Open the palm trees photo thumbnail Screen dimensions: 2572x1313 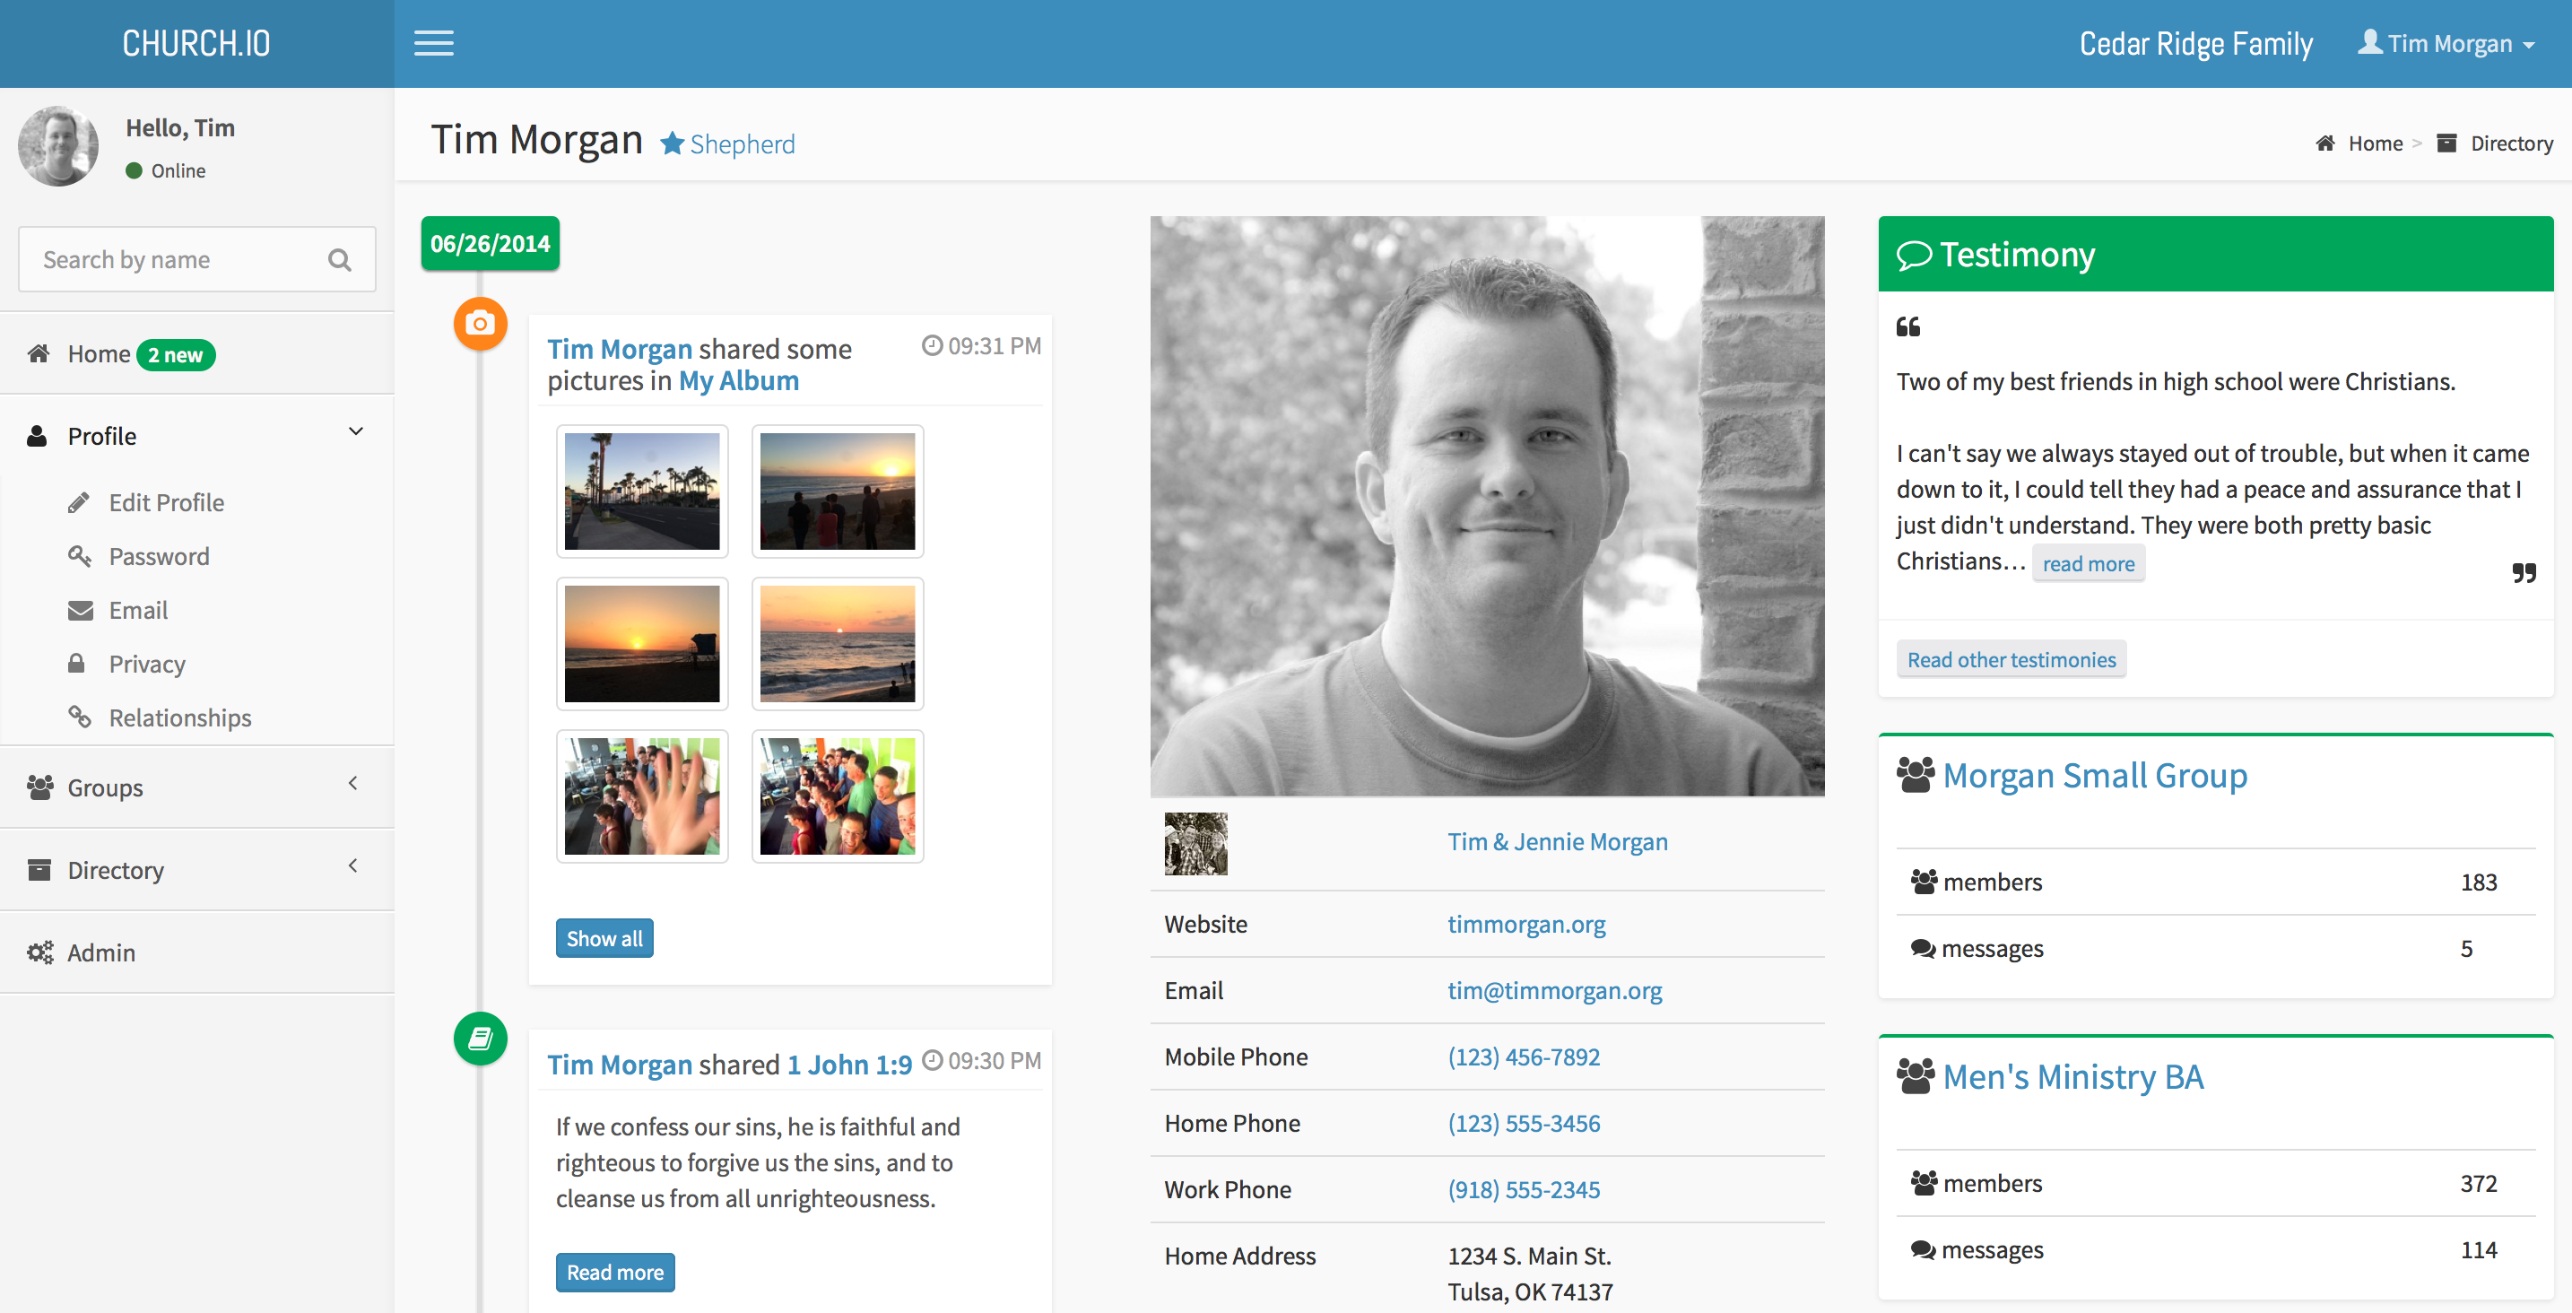642,491
